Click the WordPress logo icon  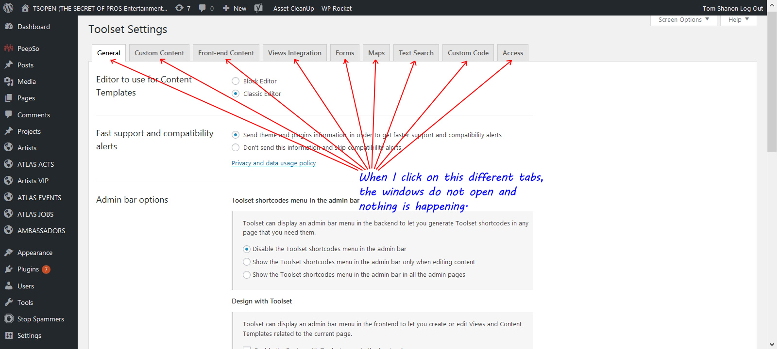(8, 8)
